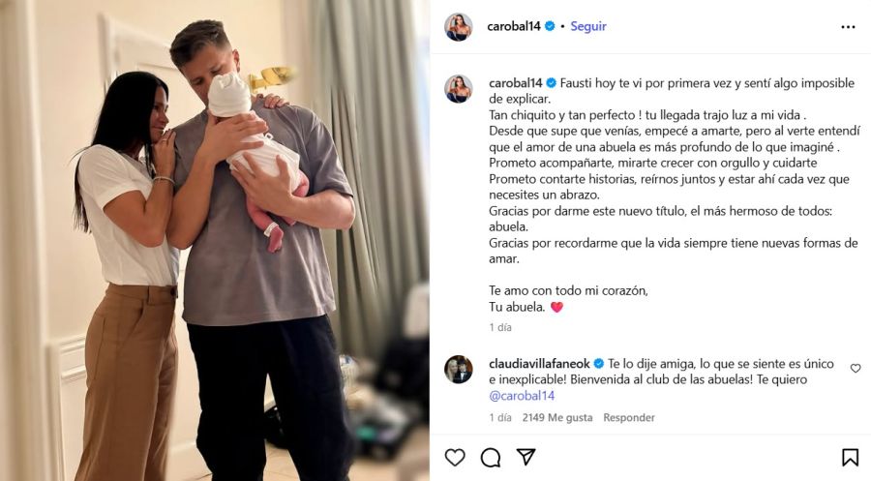The height and width of the screenshot is (481, 871).
Task: Click carobal14 username in the caption
Action: 516,83
